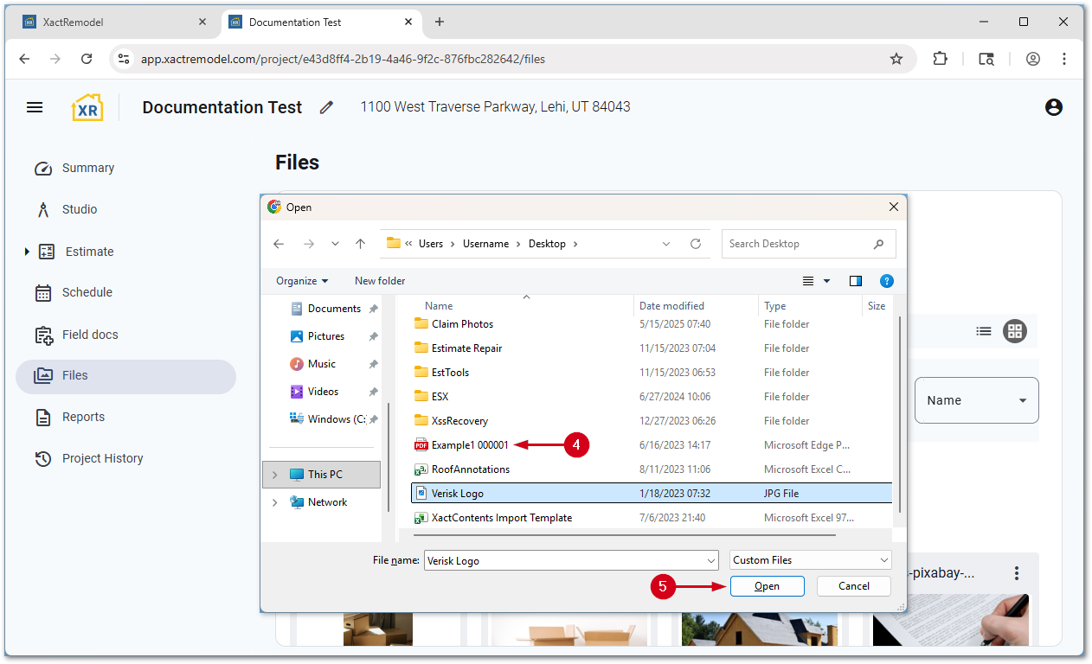The image size is (1092, 664).
Task: Switch to list view in Files
Action: point(983,331)
